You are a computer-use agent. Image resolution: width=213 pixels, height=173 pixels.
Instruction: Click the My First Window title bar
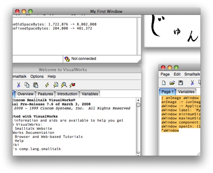tap(106, 11)
